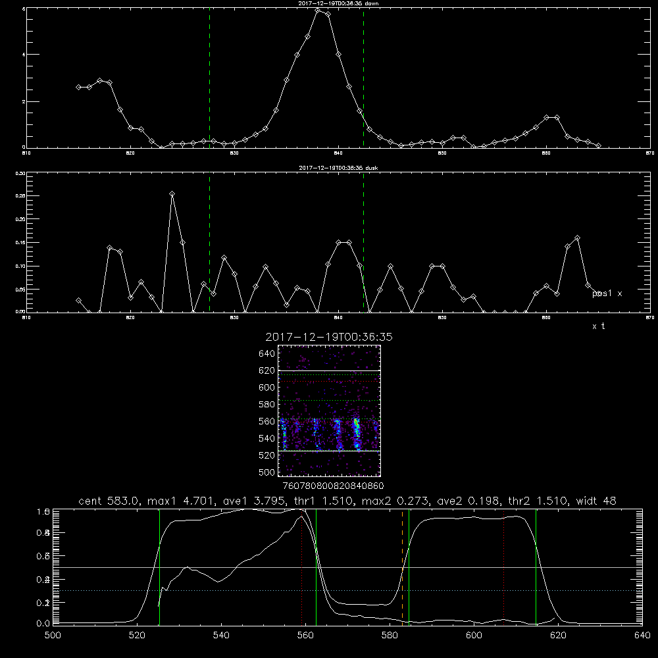This screenshot has height=658, width=658.
Task: Click the green solid line near 562 in bottom plot
Action: [316, 567]
